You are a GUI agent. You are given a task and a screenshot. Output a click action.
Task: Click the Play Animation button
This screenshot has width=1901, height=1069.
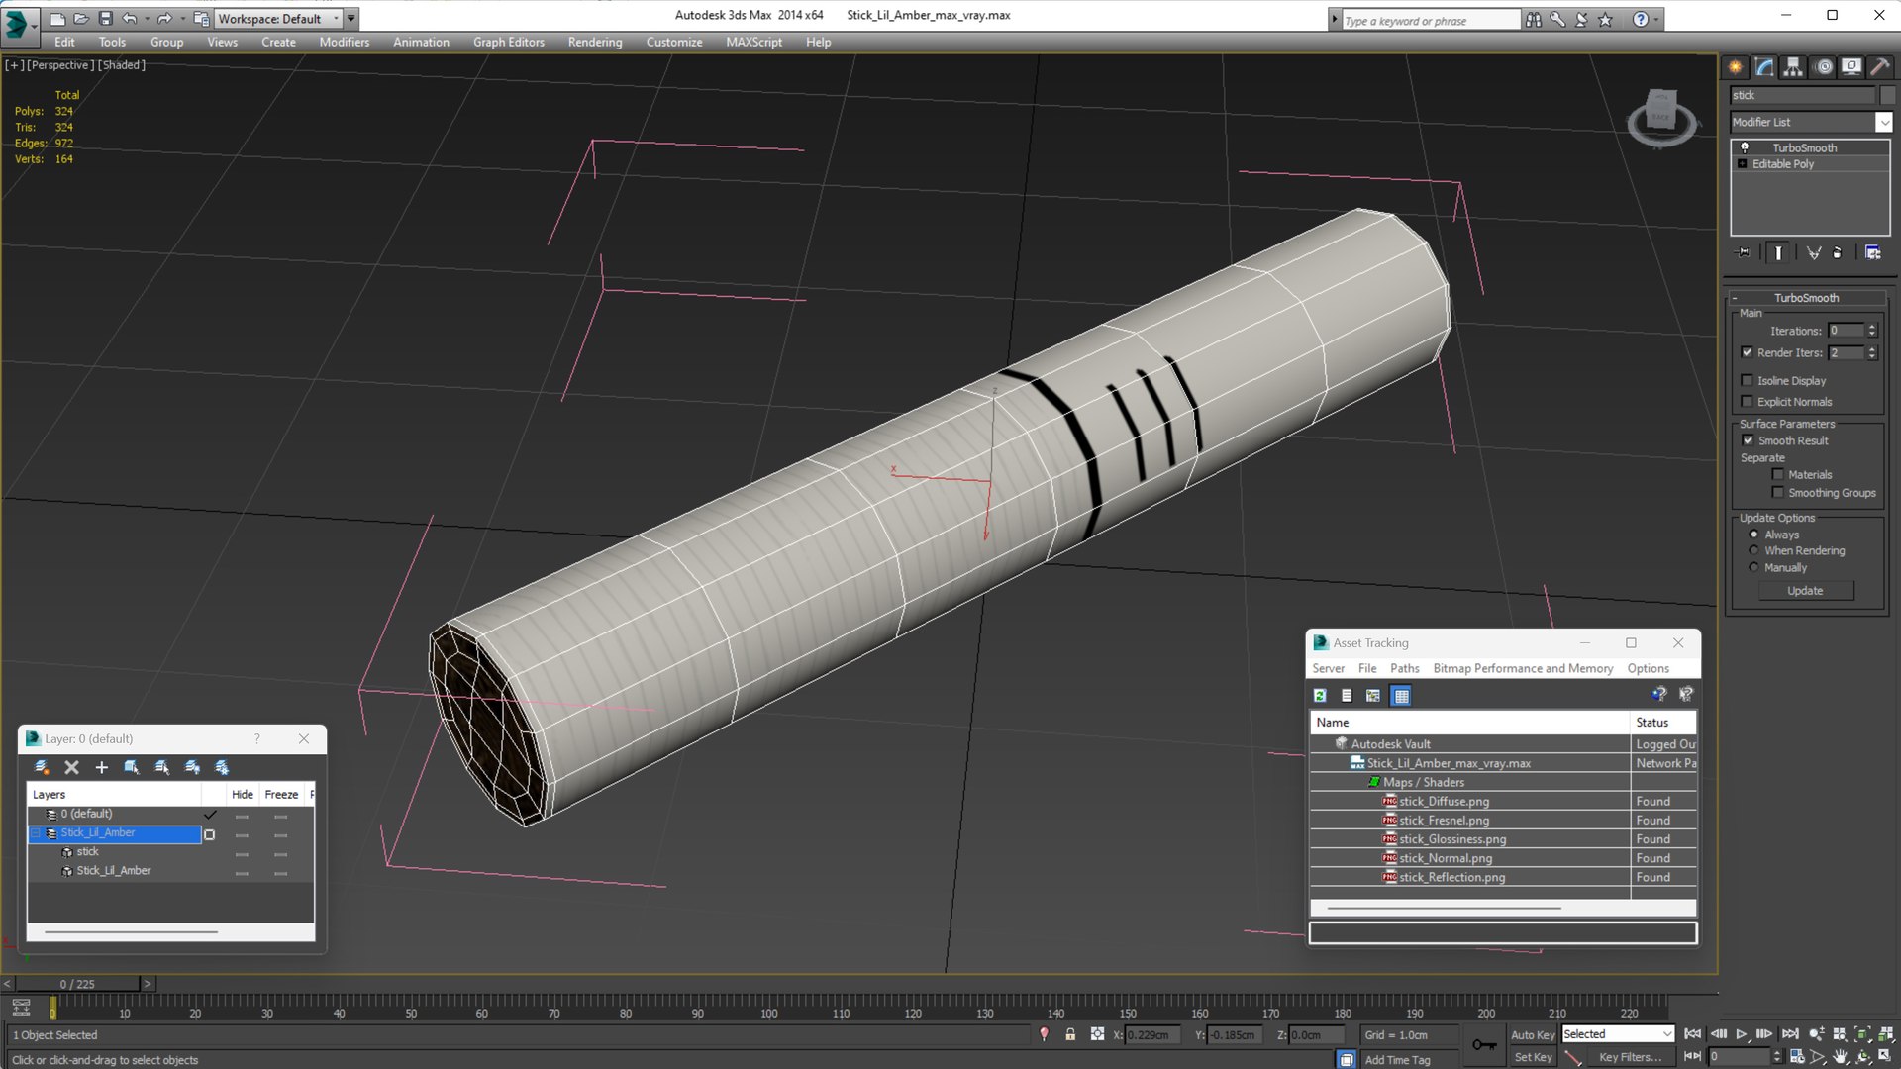[1742, 1034]
